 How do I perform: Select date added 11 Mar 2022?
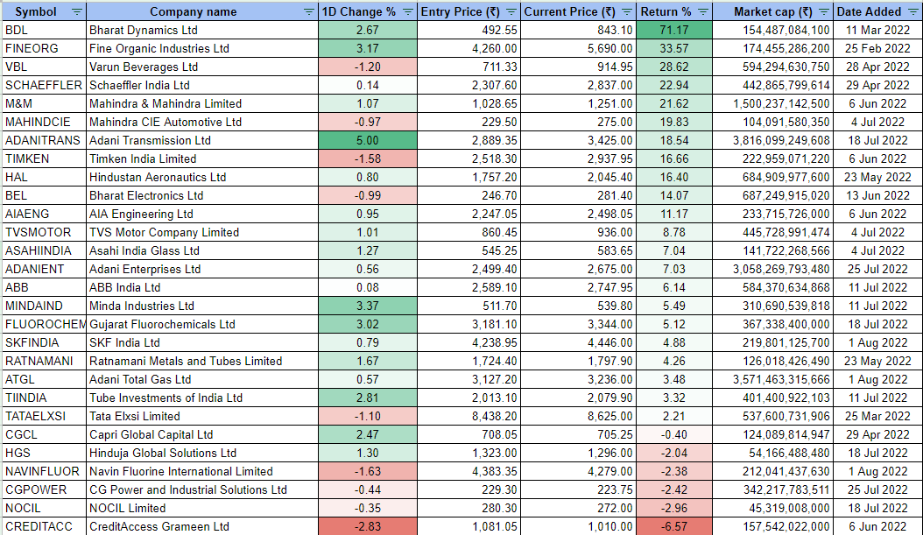point(877,30)
